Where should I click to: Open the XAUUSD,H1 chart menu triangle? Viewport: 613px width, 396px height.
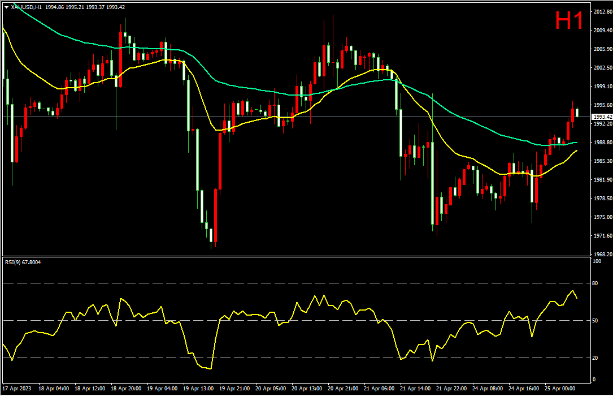click(6, 7)
